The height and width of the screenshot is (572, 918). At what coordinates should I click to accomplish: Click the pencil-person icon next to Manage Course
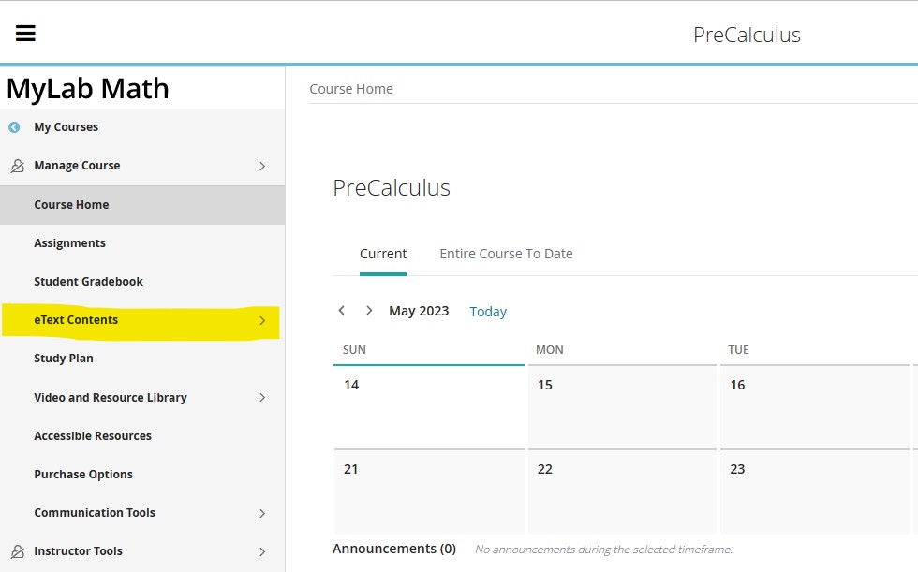(18, 166)
